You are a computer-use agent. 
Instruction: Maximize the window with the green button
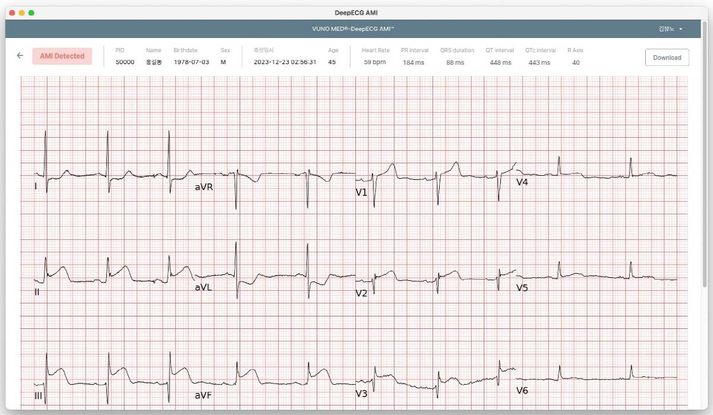pos(31,12)
